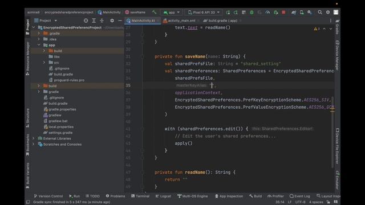Toggle the Structure side panel

(28, 118)
